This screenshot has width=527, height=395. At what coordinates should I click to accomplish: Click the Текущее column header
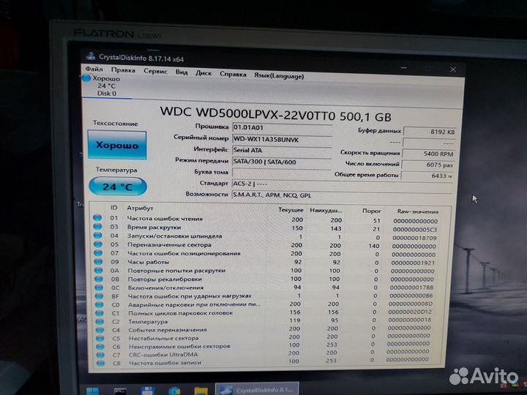[291, 210]
